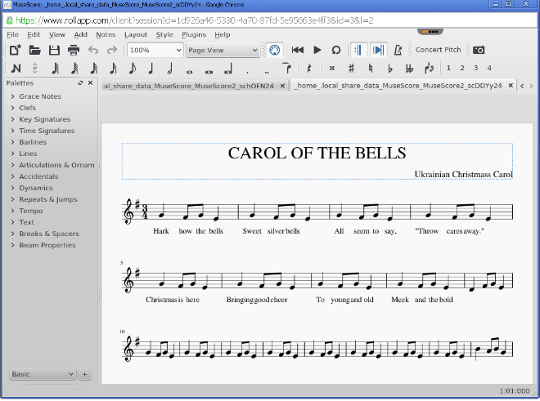Select voice 3

point(475,68)
